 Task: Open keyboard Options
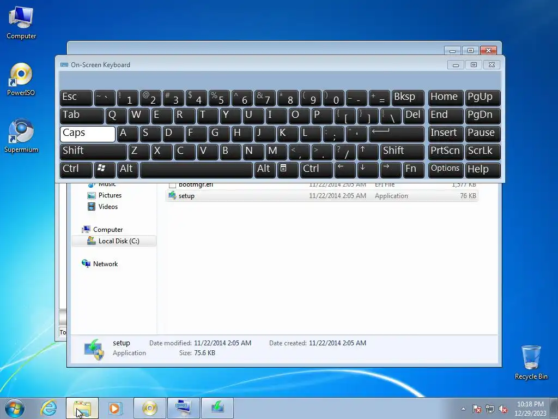coord(446,170)
